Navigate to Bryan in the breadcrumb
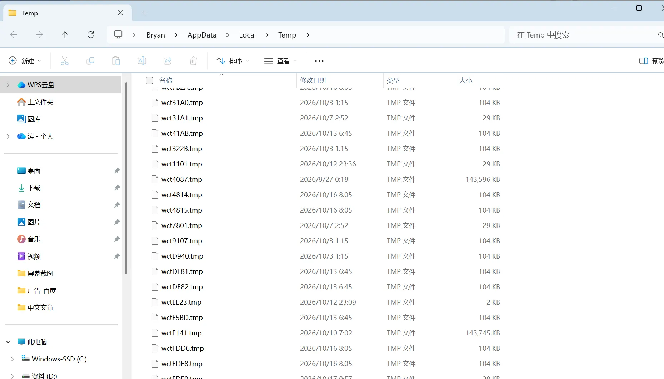664x379 pixels. [156, 35]
